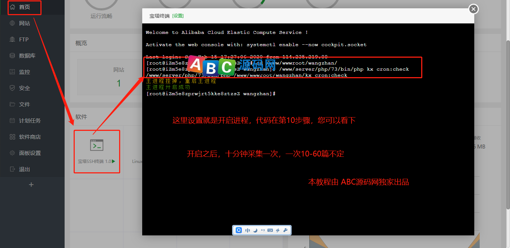The image size is (510, 248).
Task: Open the wrench tools icon in IME bar
Action: pyautogui.click(x=285, y=230)
